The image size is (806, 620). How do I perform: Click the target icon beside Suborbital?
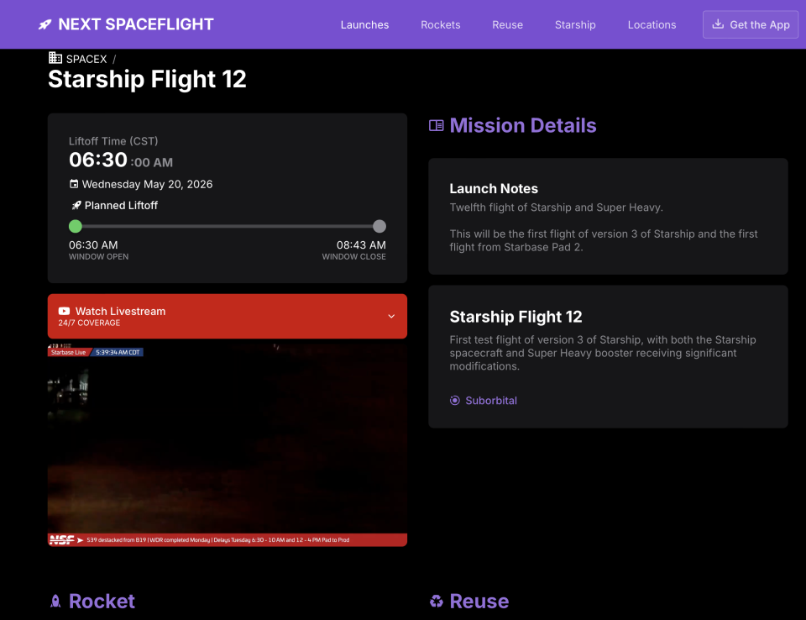(x=455, y=400)
